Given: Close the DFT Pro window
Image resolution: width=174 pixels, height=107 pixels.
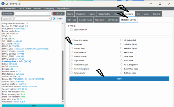Looking at the screenshot, I should click(x=169, y=4).
